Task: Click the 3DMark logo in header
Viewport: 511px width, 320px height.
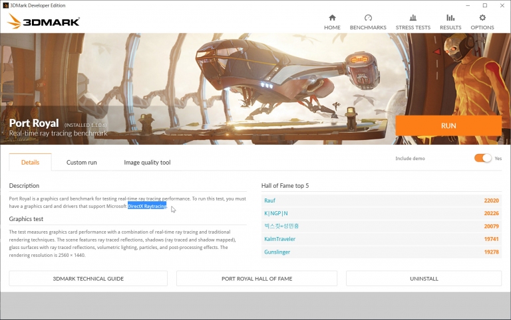Action: (x=43, y=21)
